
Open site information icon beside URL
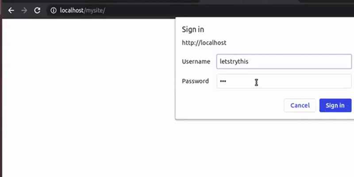click(x=54, y=10)
